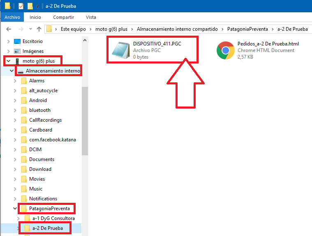Open the com.facebook.katana folder

pos(53,140)
